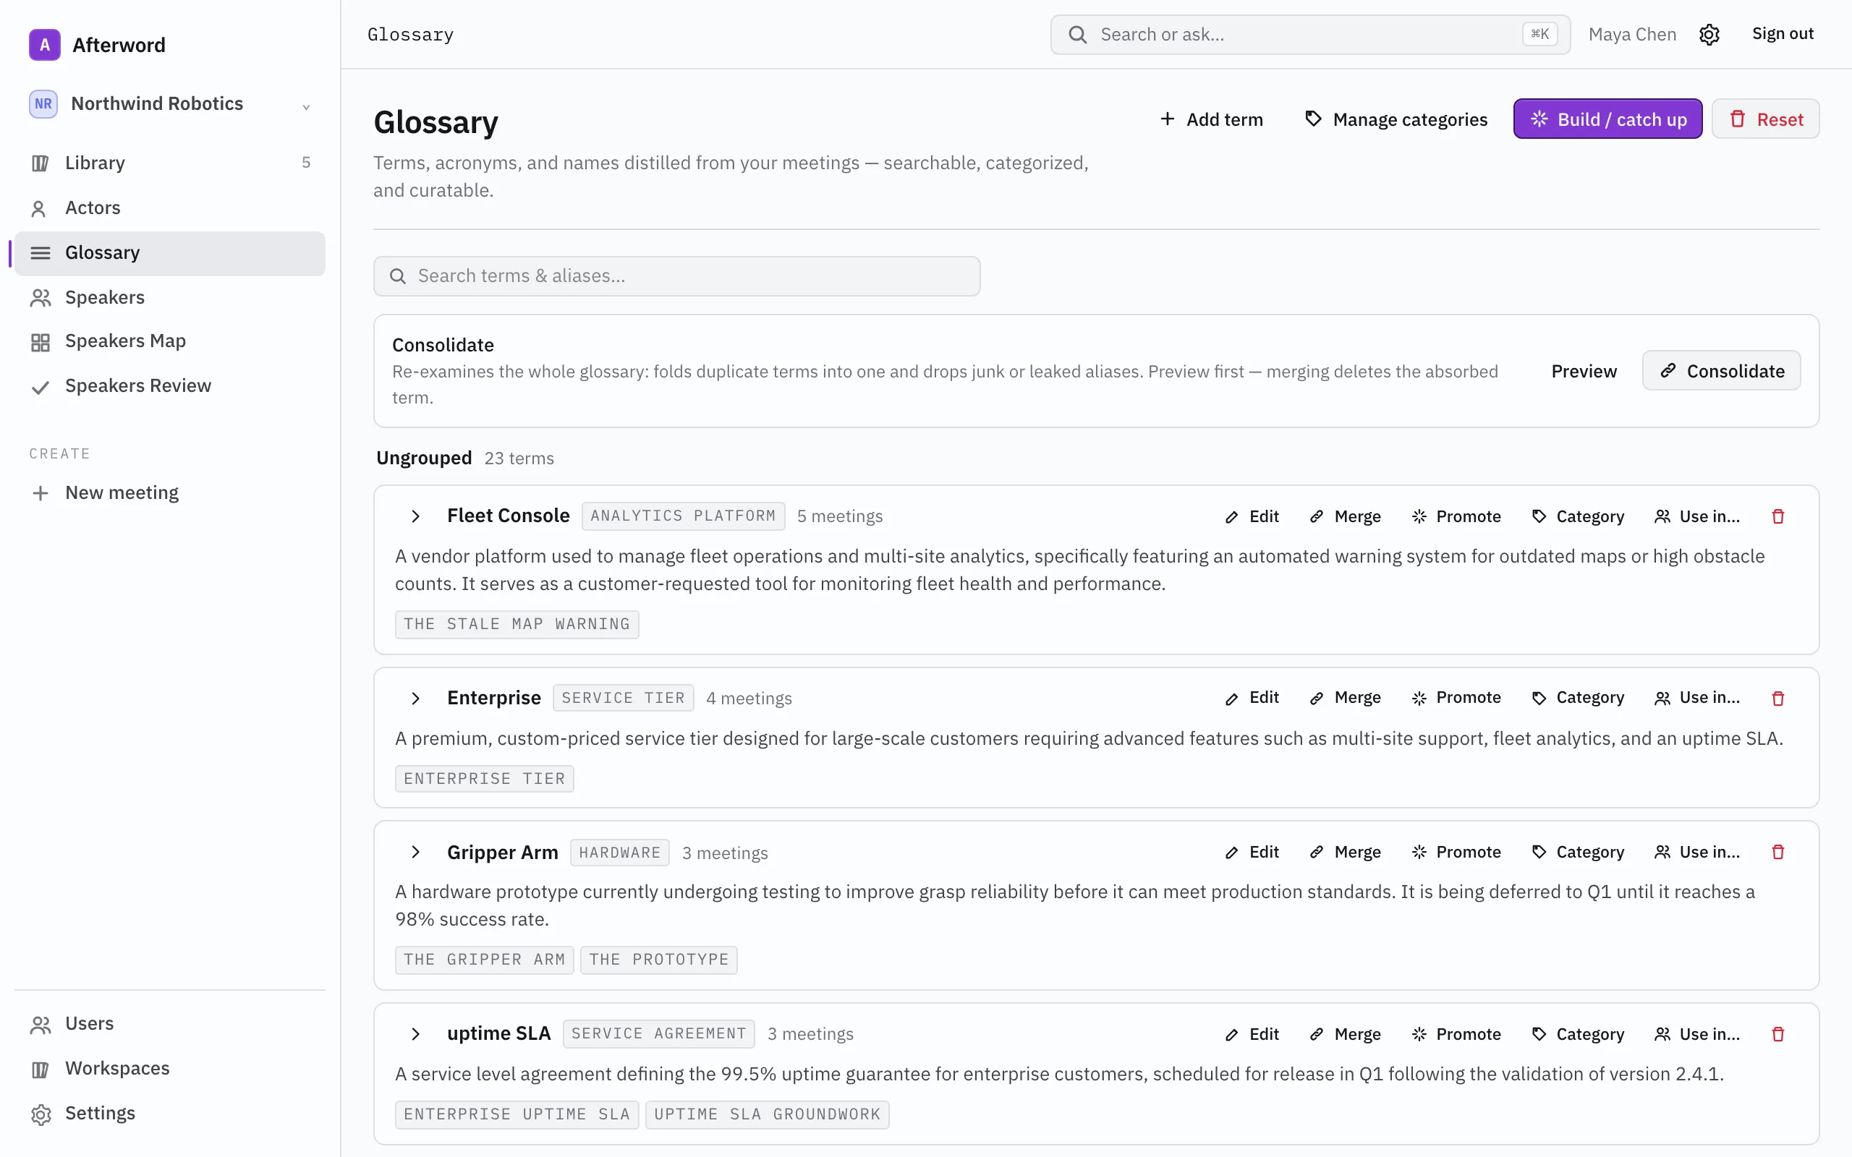Edit the Fleet Console term
1852x1157 pixels.
1252,516
